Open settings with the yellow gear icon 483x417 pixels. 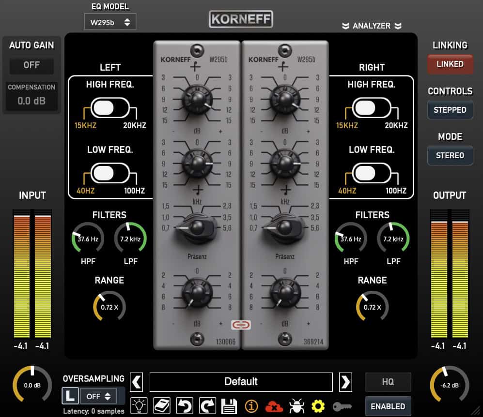318,406
